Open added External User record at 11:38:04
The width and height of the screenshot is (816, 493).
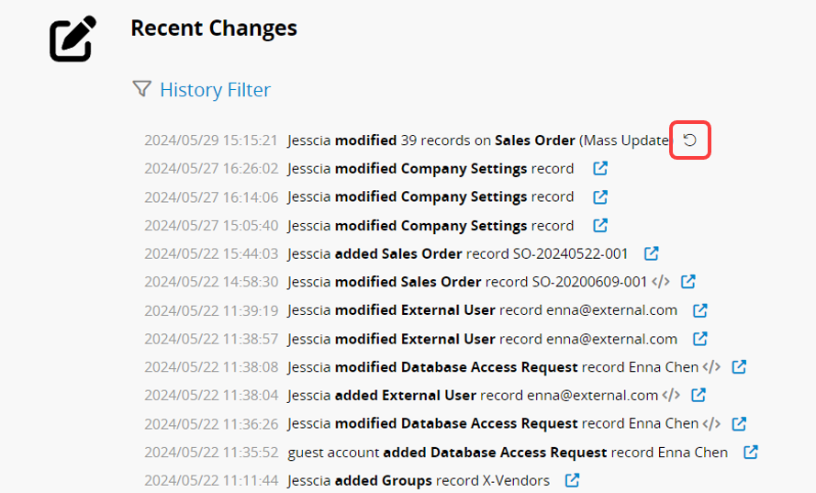(699, 396)
